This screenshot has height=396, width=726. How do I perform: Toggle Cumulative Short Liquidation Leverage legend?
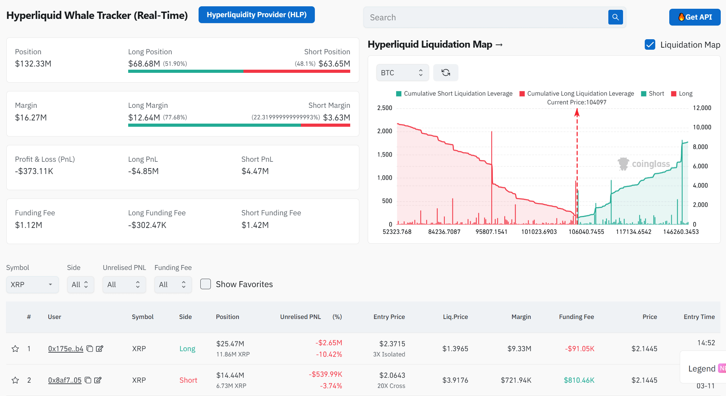click(454, 93)
